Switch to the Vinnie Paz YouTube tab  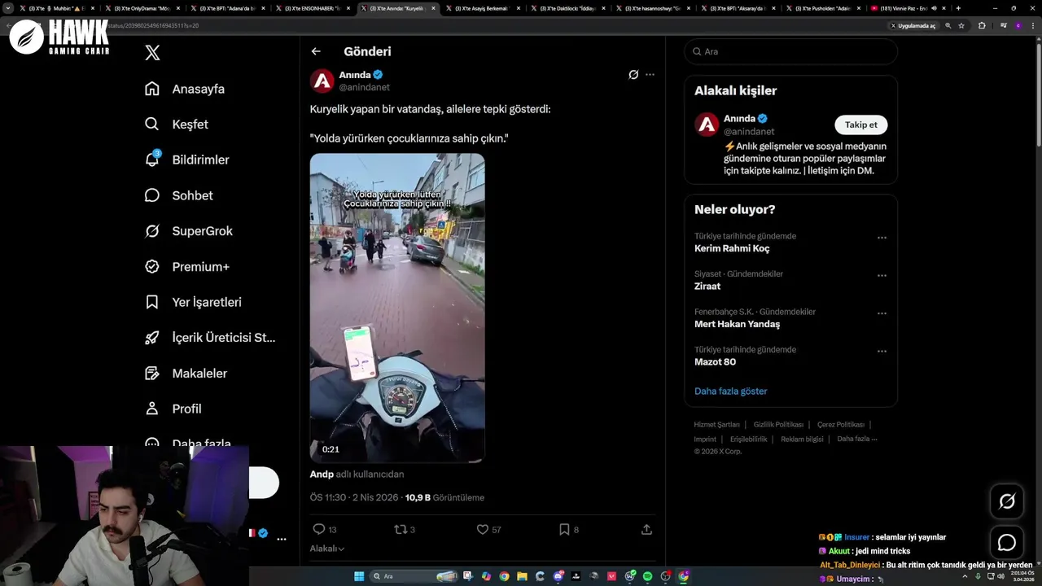coord(908,8)
